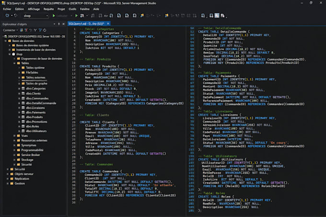Click the Synonymes folder icon
Image resolution: width=326 pixels, height=217 pixels.
(x=19, y=145)
